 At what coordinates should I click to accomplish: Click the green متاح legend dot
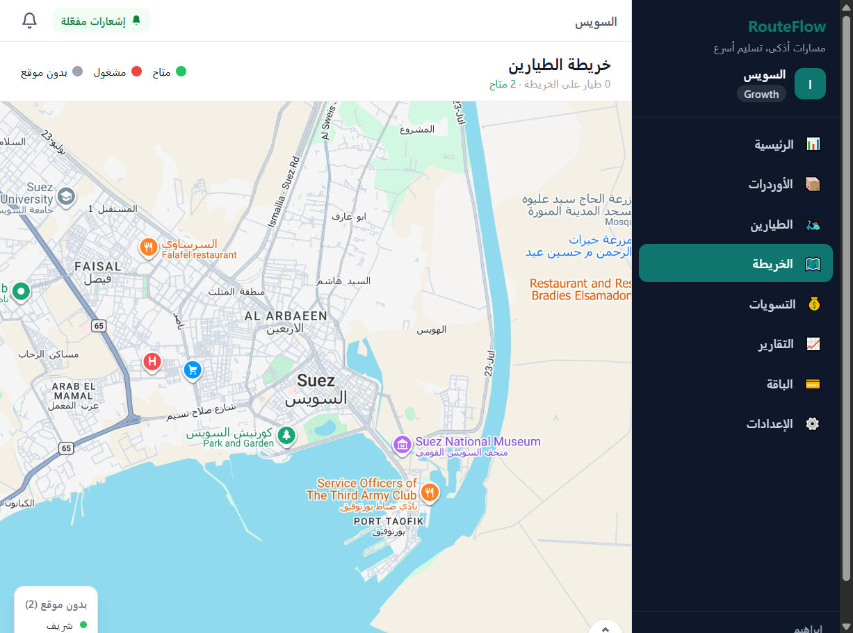tap(181, 72)
